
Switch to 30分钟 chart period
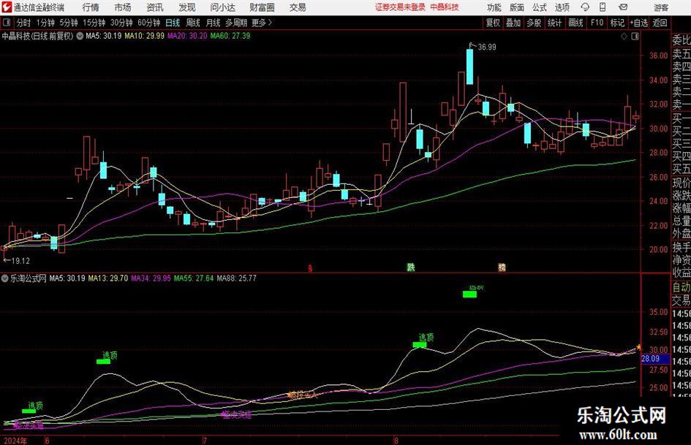[121, 23]
